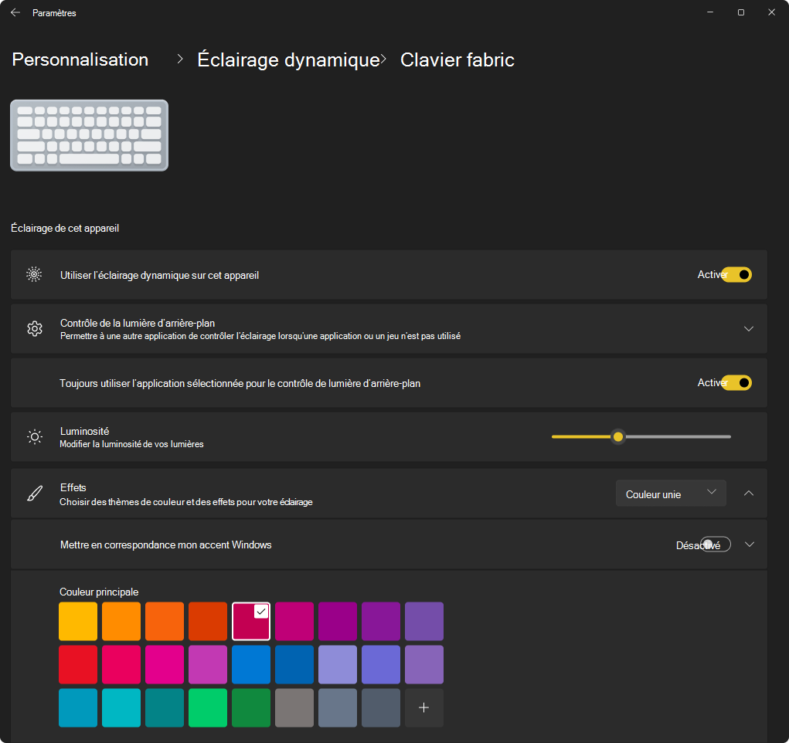Viewport: 789px width, 743px height.
Task: Select the dark orange third swatch in first row
Action: [165, 621]
